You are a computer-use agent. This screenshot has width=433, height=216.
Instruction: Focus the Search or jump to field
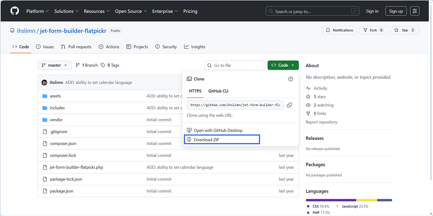click(313, 11)
